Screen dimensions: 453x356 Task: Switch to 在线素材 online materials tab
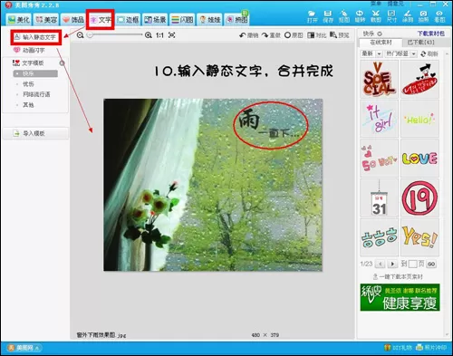tap(381, 43)
